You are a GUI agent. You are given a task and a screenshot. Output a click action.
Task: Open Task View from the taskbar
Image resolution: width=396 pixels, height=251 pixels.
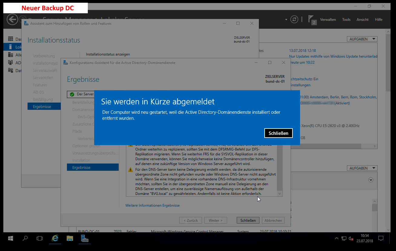pos(40,238)
